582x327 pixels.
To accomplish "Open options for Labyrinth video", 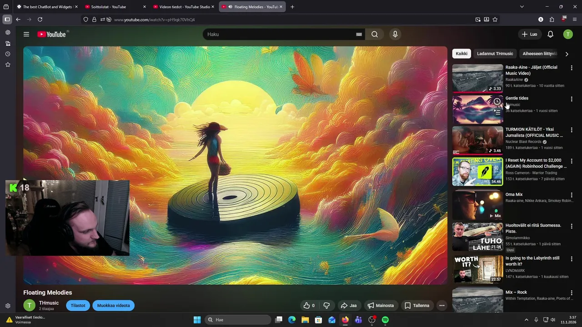I will pos(572,259).
